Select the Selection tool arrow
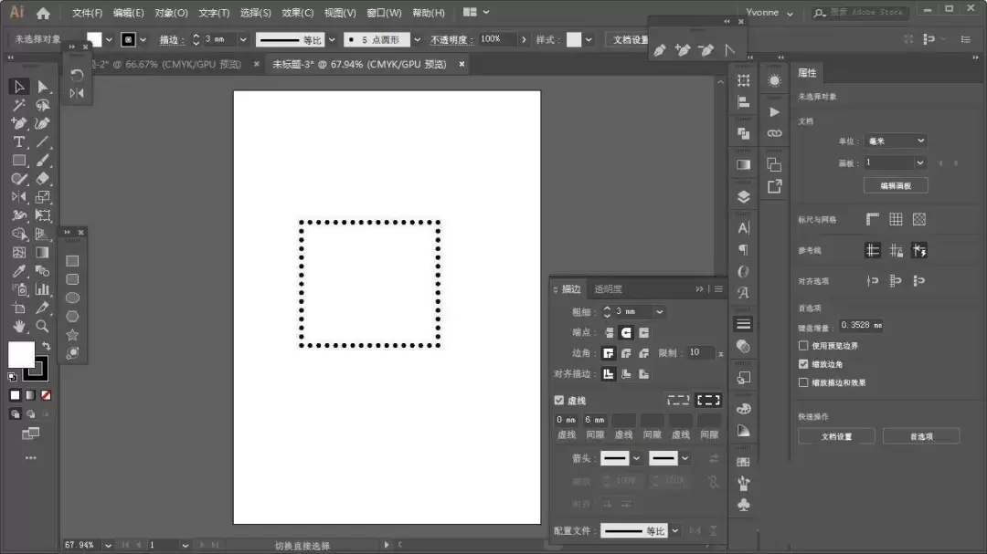 19,86
